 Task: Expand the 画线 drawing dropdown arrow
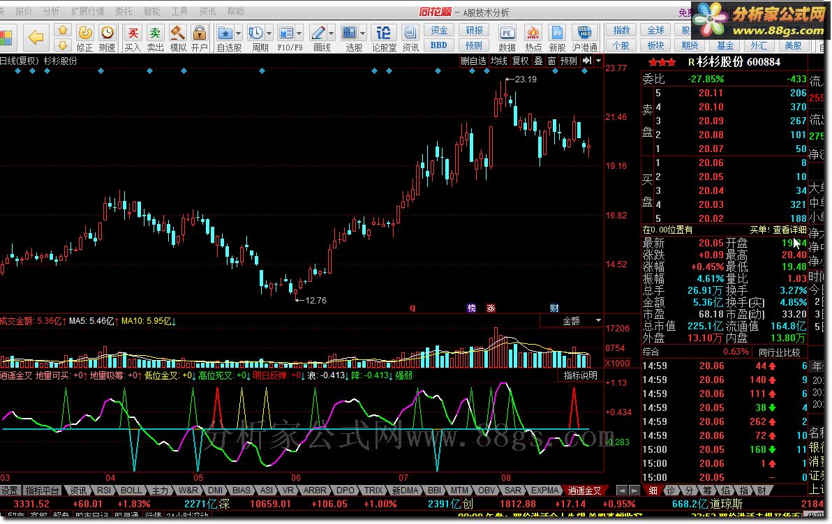[x=331, y=33]
